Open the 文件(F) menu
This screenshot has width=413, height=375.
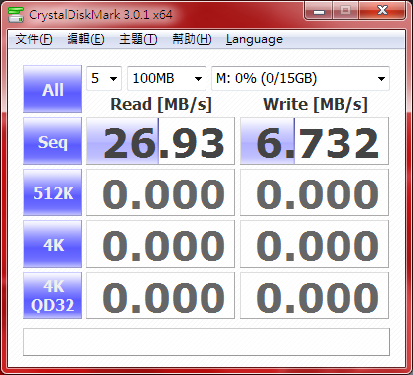pyautogui.click(x=34, y=39)
